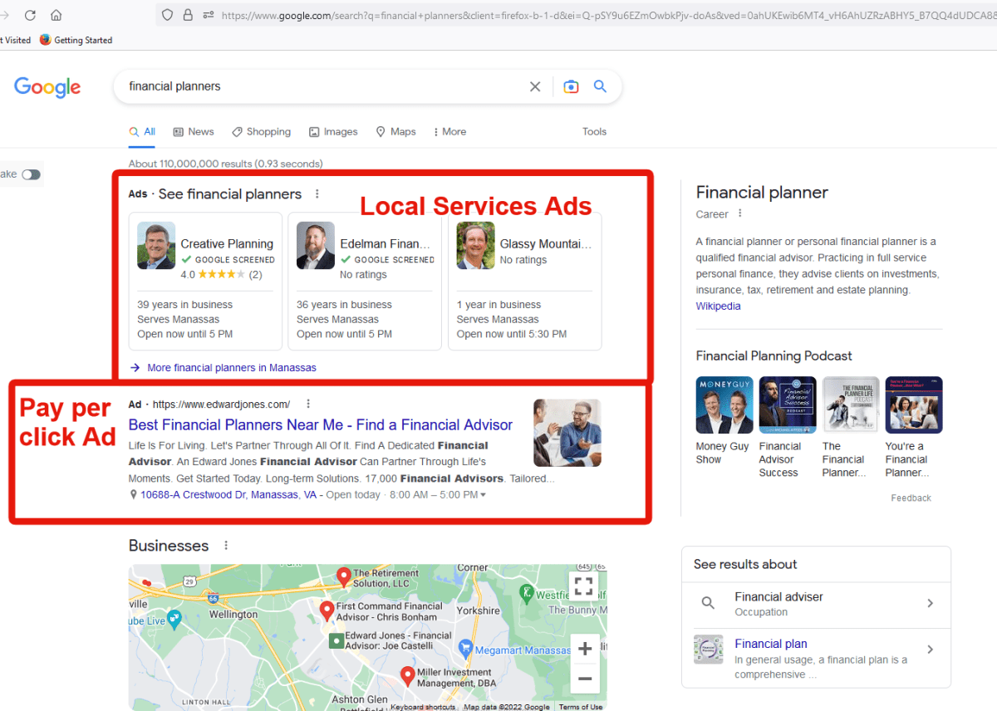Image resolution: width=997 pixels, height=711 pixels.
Task: Zoom in on the businesses map
Action: click(x=584, y=649)
